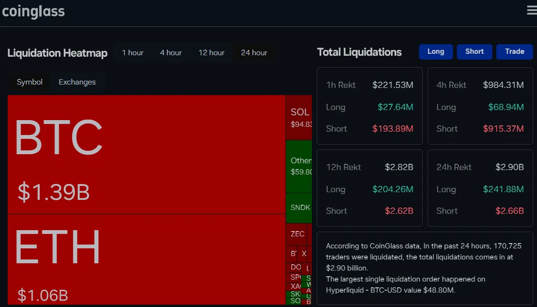Viewport: 537px width, 307px height.
Task: Select the ETH heatmap tile
Action: [x=146, y=259]
